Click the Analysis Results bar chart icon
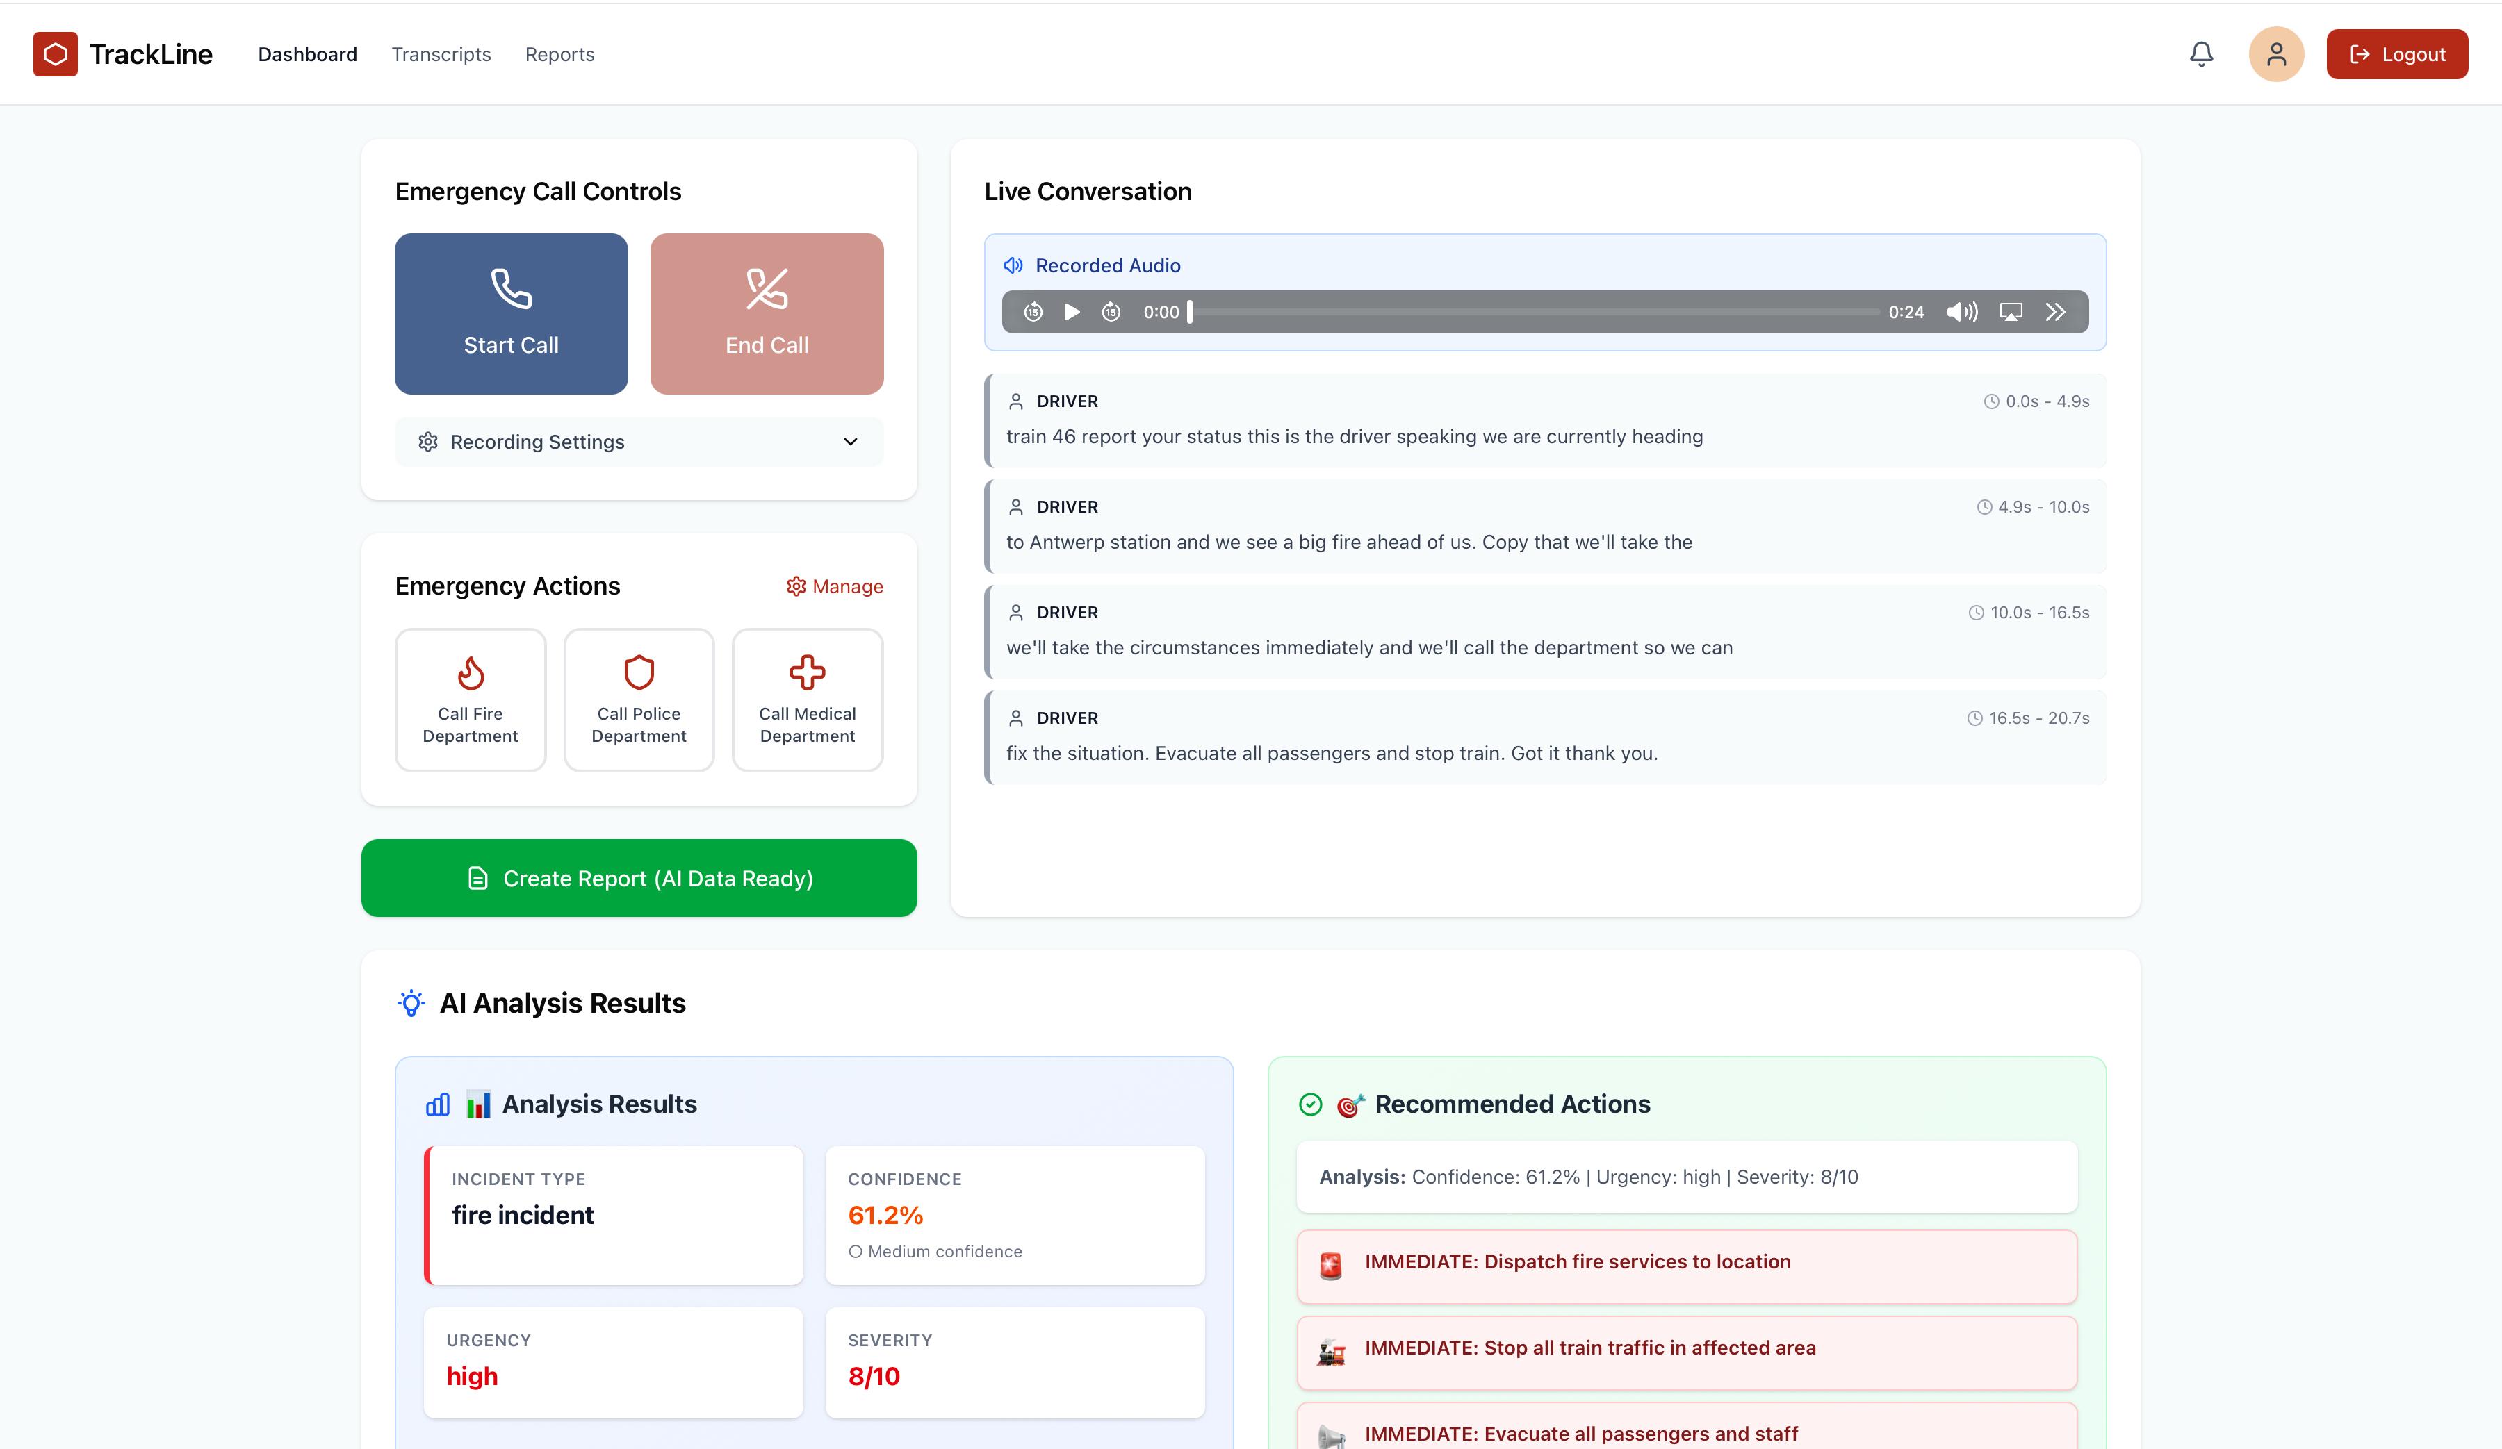This screenshot has width=2502, height=1449. 438,1104
